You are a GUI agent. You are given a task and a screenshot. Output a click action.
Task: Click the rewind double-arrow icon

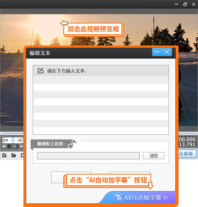click(x=4, y=146)
